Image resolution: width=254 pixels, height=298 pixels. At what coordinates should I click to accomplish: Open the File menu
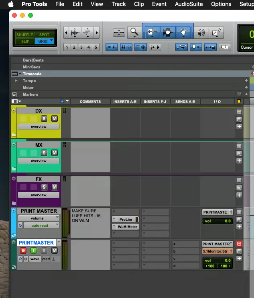coord(60,4)
